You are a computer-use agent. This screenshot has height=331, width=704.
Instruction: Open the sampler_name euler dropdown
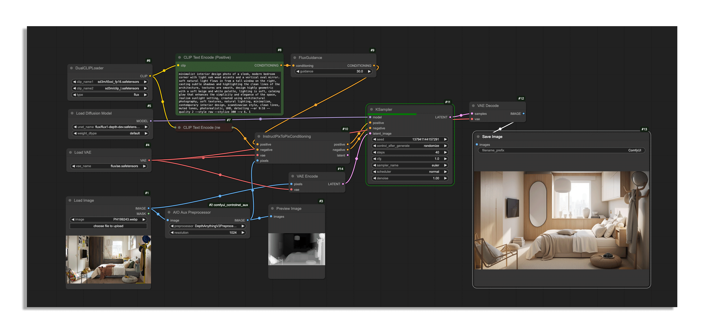click(x=410, y=165)
